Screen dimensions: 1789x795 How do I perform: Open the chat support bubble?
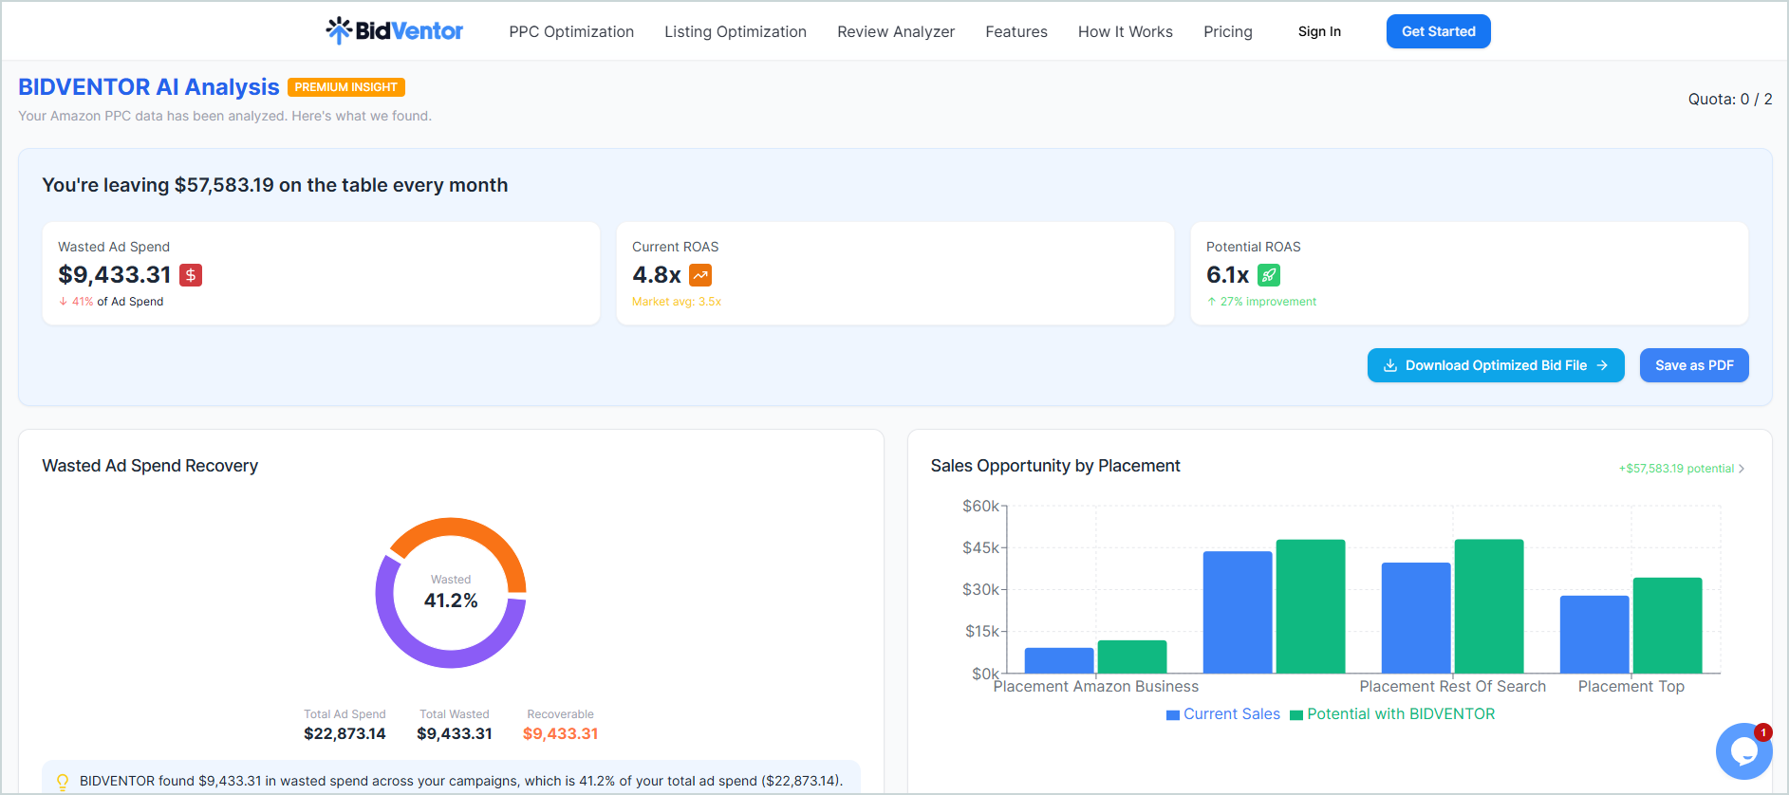(1743, 750)
